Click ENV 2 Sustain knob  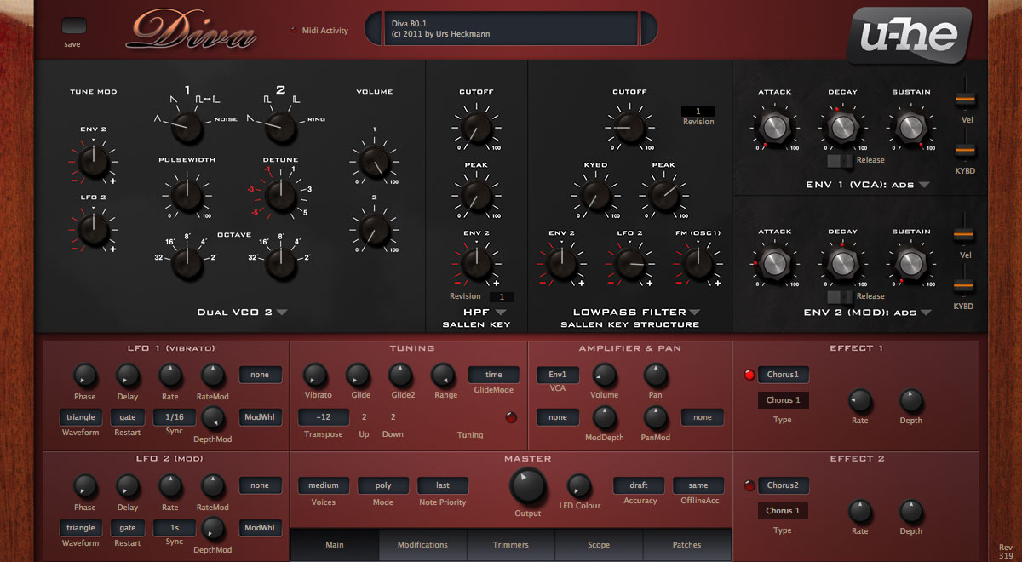click(910, 263)
